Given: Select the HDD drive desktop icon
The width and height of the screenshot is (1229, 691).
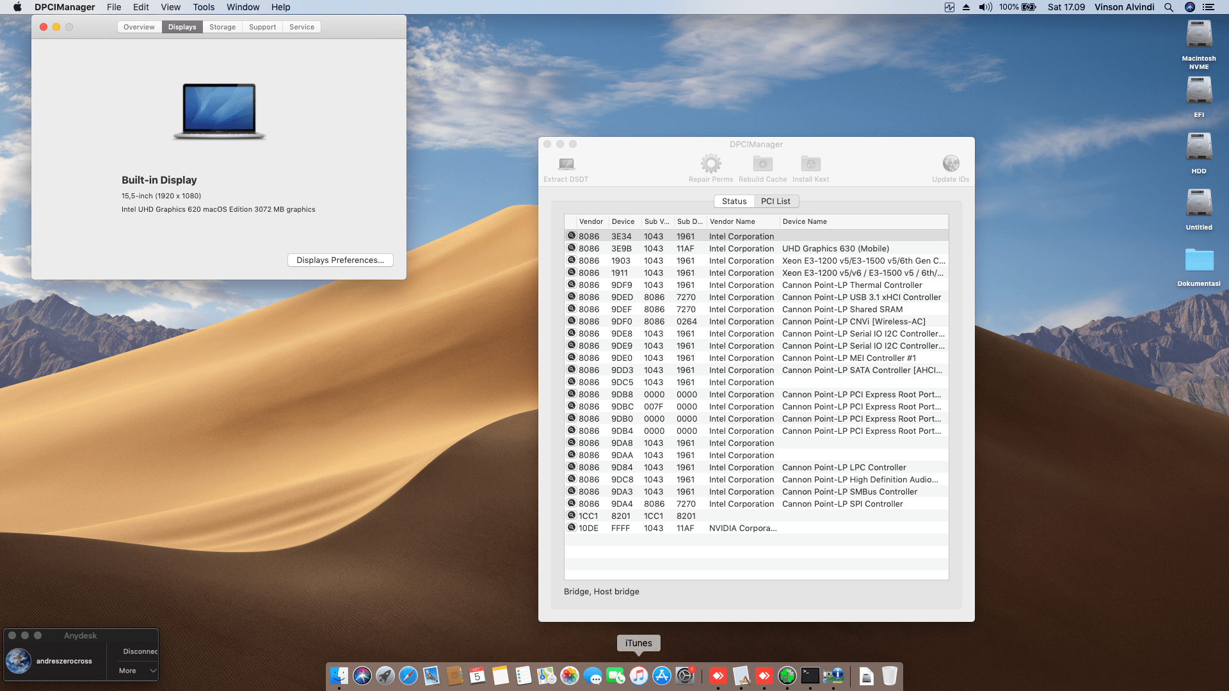Looking at the screenshot, I should pos(1199,147).
